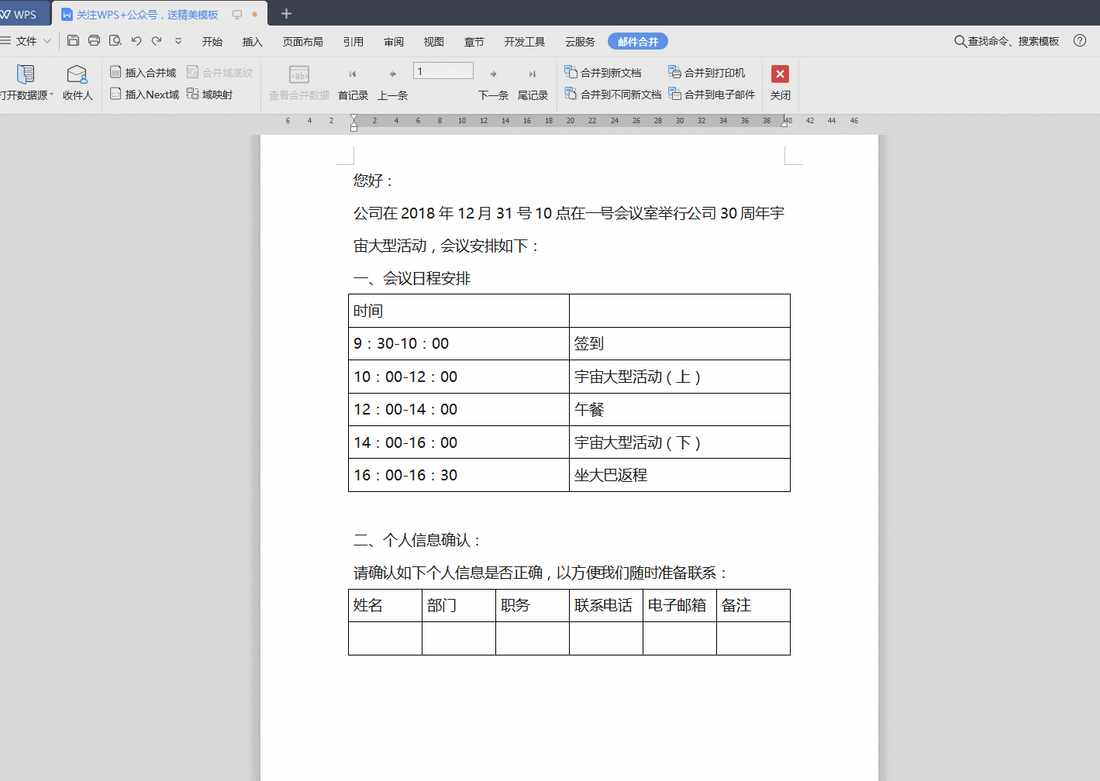Switch to the 视图 tab
Screen dimensions: 1100x781
click(434, 42)
